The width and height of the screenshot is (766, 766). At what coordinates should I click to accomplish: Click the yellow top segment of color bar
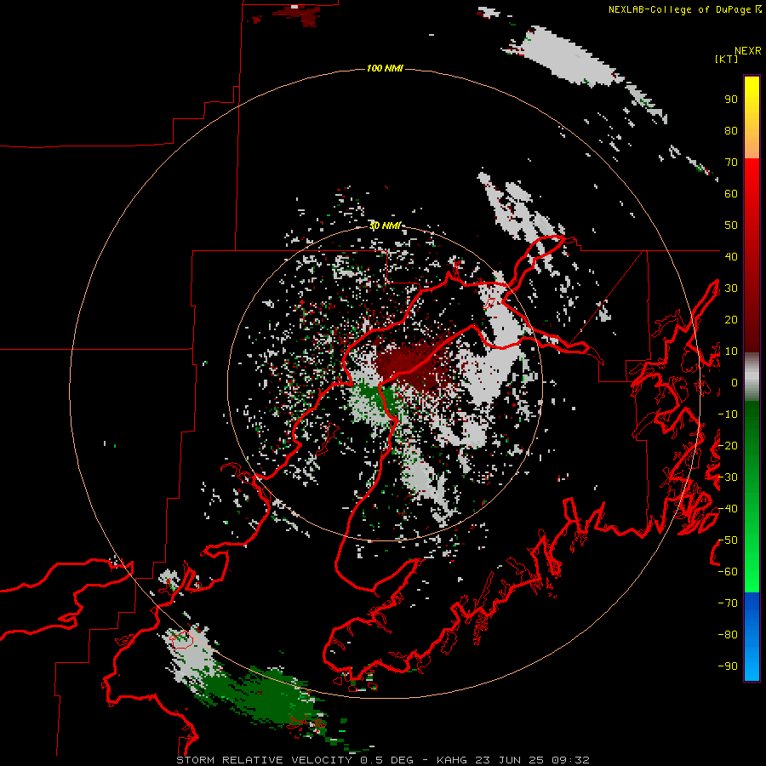(x=752, y=117)
